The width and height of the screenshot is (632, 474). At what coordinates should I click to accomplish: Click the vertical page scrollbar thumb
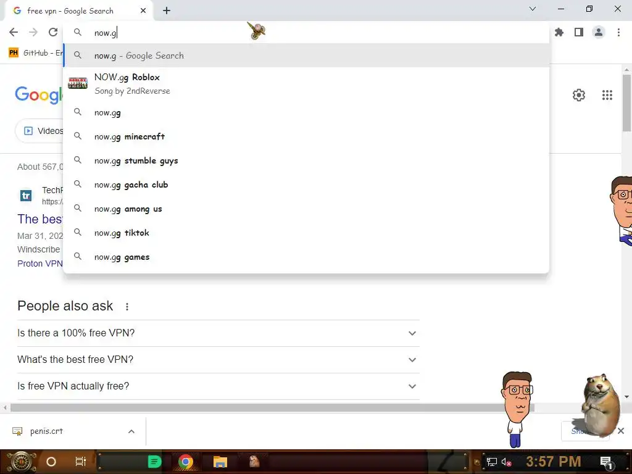627,103
